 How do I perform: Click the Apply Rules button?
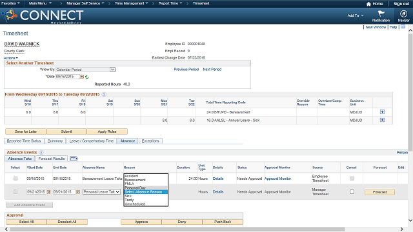coord(107,131)
